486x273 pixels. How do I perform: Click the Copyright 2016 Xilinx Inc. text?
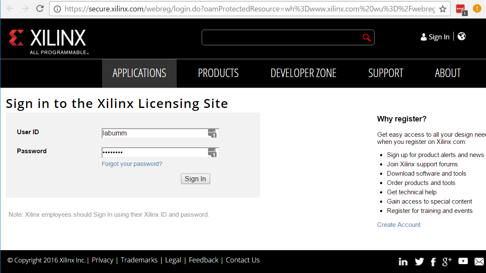point(46,260)
